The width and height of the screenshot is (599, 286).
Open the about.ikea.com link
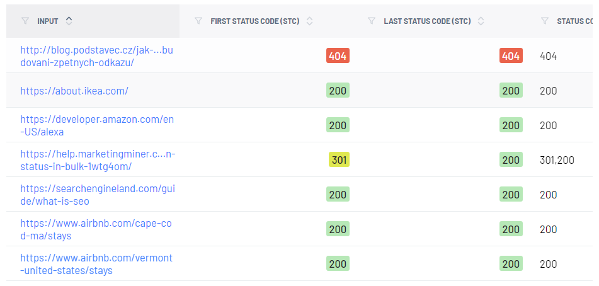74,91
